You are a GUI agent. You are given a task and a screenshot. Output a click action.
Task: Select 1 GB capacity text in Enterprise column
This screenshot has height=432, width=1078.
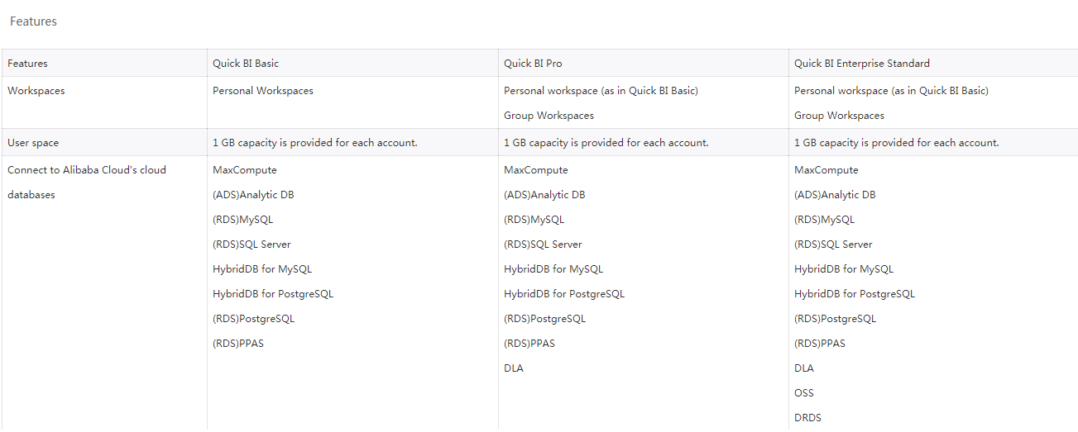[x=896, y=143]
